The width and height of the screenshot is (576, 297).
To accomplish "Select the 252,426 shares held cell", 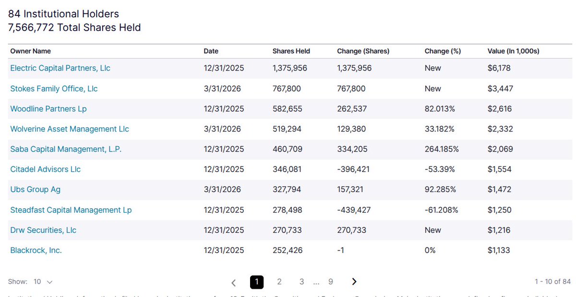I will click(x=287, y=250).
